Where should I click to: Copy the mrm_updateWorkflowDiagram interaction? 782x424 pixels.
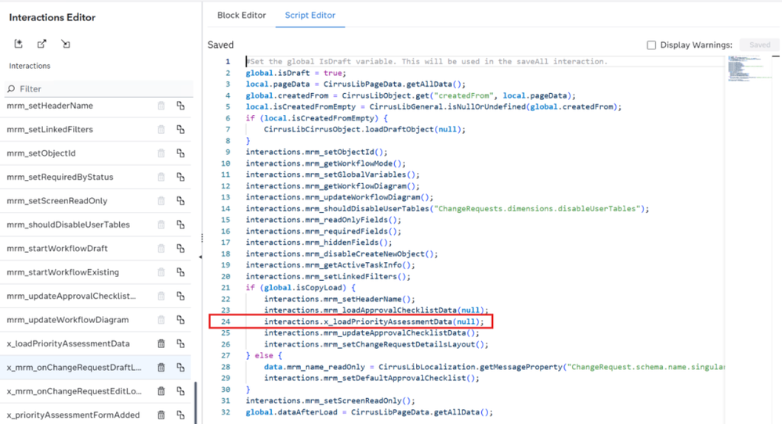pos(180,320)
